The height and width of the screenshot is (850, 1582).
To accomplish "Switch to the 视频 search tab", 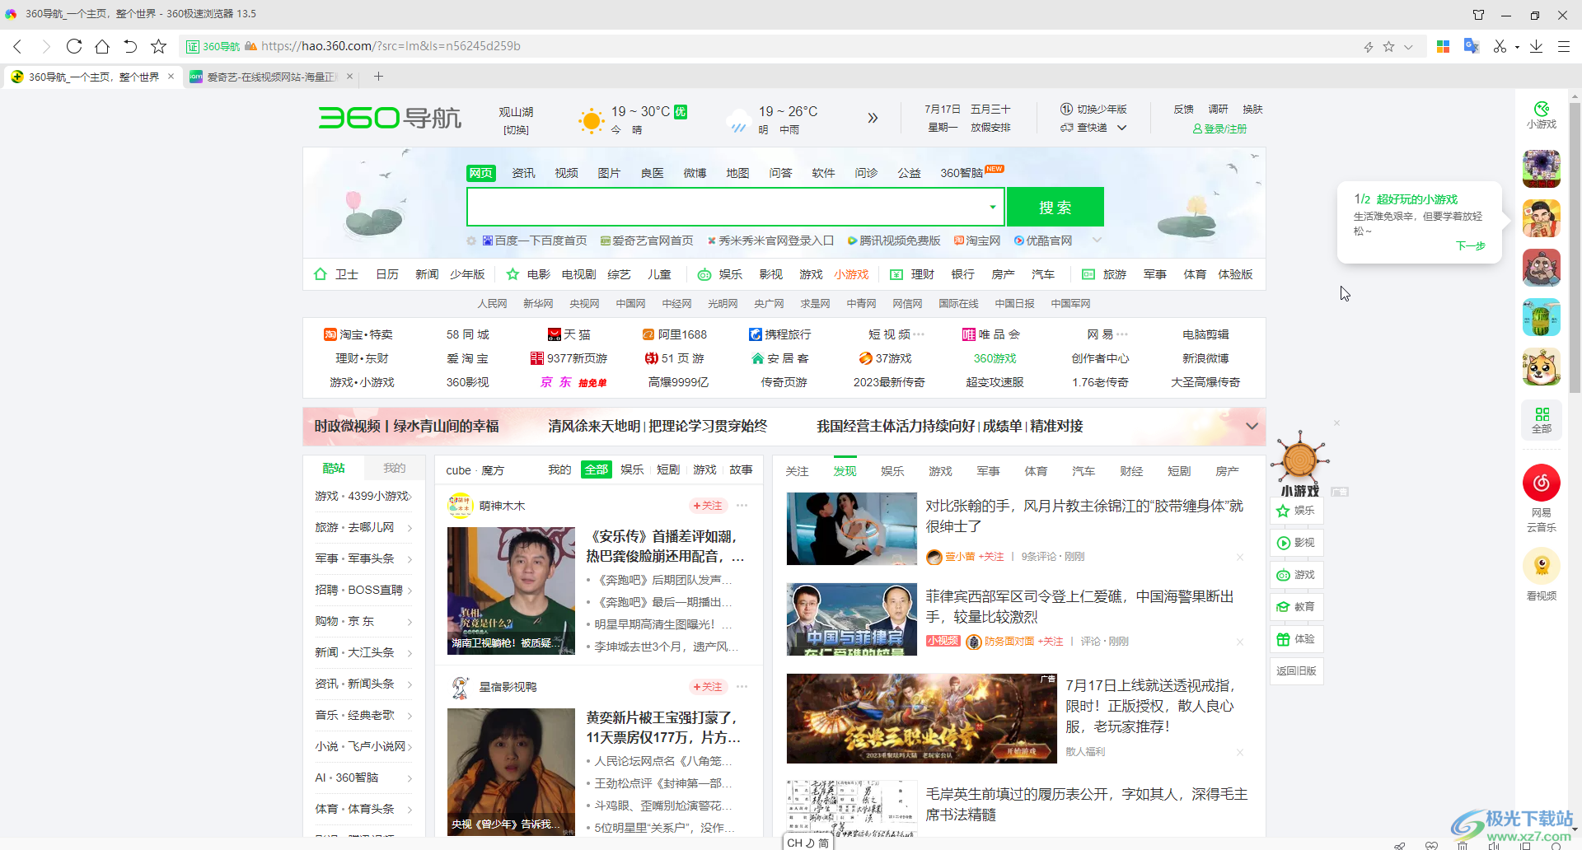I will (566, 173).
